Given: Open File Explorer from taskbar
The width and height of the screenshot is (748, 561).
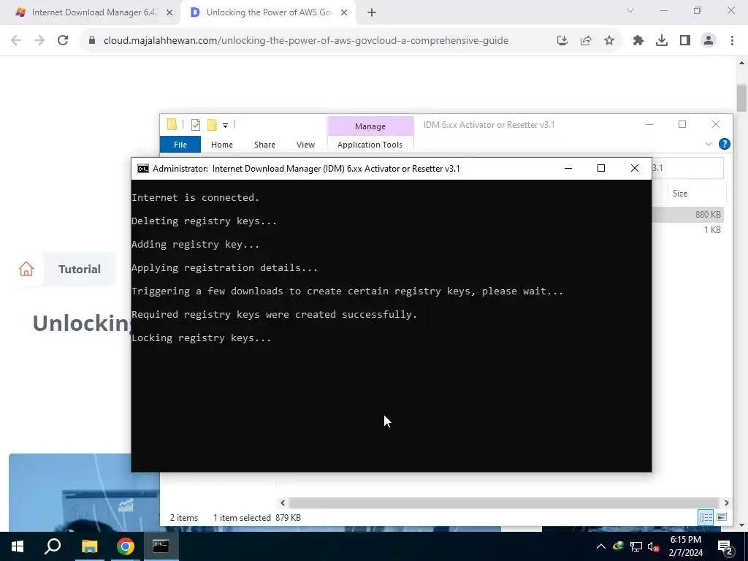Looking at the screenshot, I should [89, 546].
